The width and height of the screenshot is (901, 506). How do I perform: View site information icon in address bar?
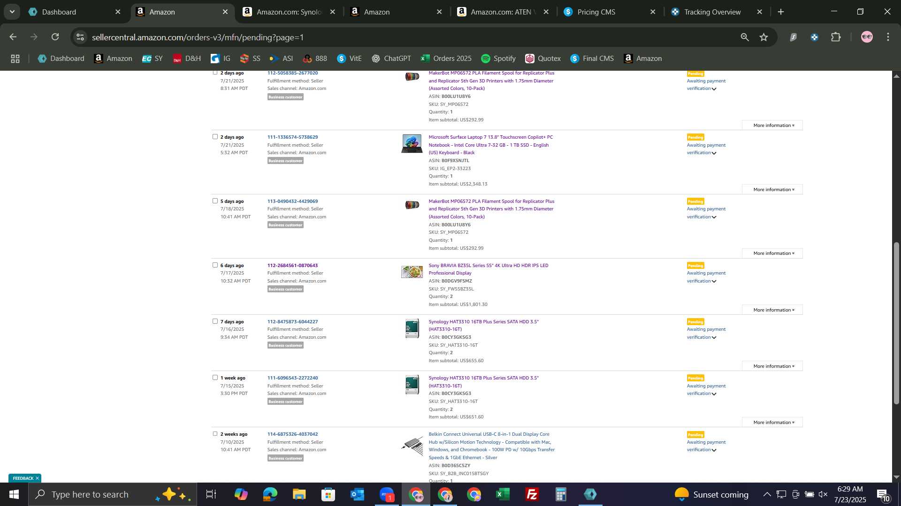click(x=80, y=37)
